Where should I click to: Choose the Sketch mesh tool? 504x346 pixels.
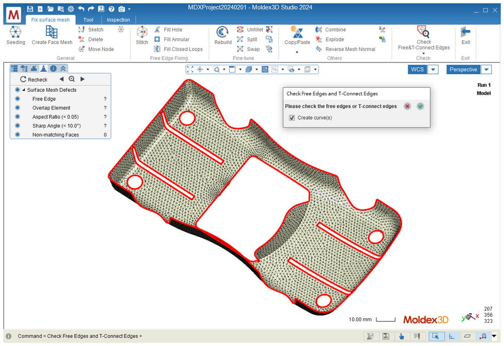pos(91,30)
